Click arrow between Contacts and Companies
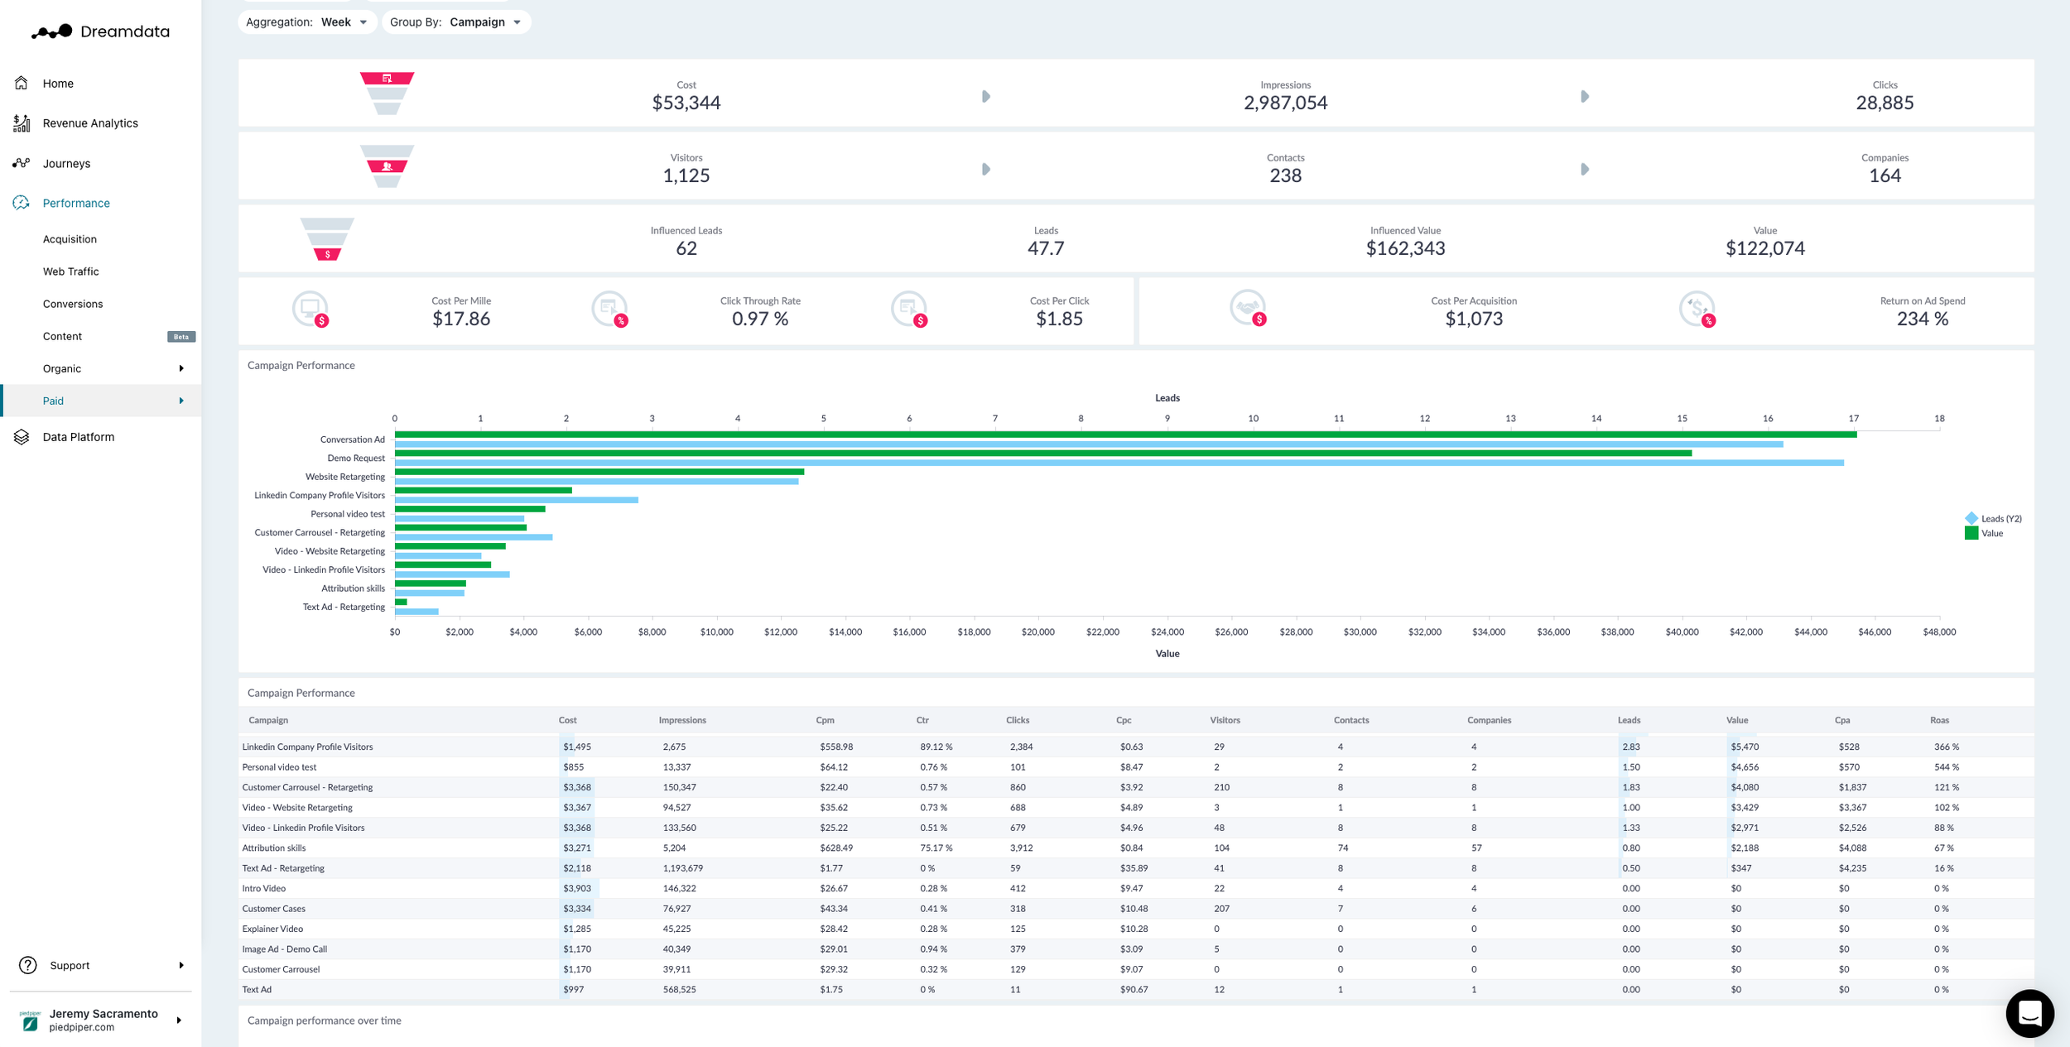The width and height of the screenshot is (2070, 1047). click(1585, 170)
